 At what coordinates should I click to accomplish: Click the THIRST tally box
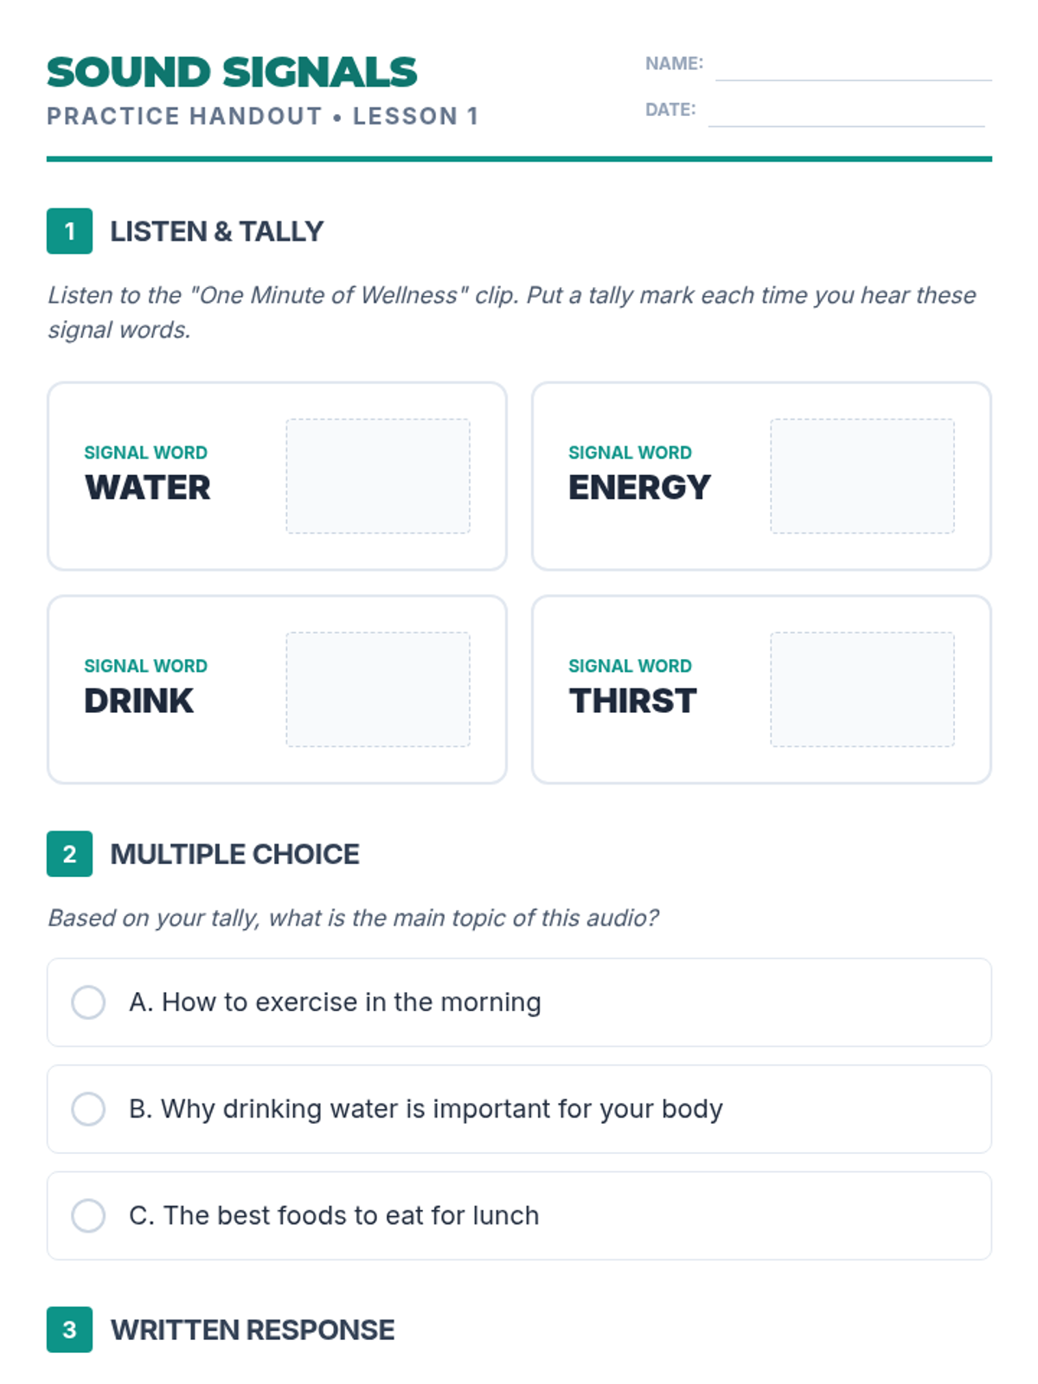pyautogui.click(x=862, y=689)
